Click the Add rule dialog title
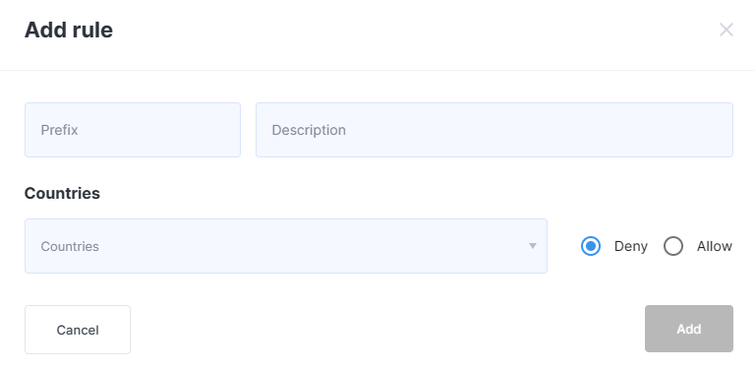 click(69, 30)
